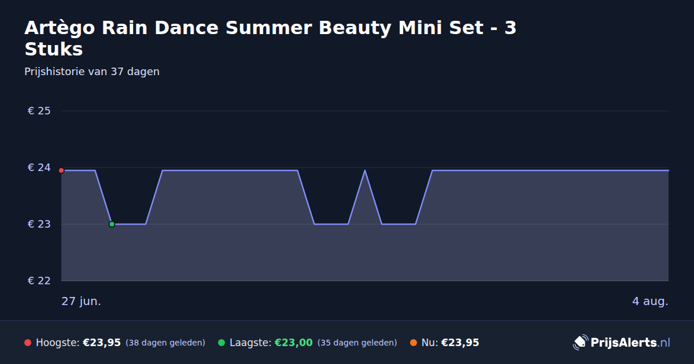Click the € 22 axis label
The height and width of the screenshot is (364, 694).
pyautogui.click(x=39, y=281)
